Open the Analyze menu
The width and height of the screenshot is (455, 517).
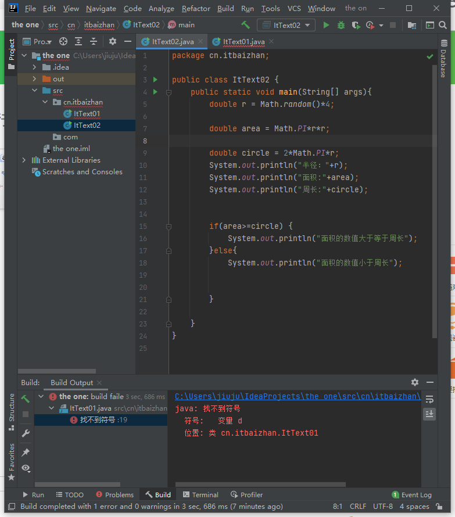pyautogui.click(x=162, y=9)
